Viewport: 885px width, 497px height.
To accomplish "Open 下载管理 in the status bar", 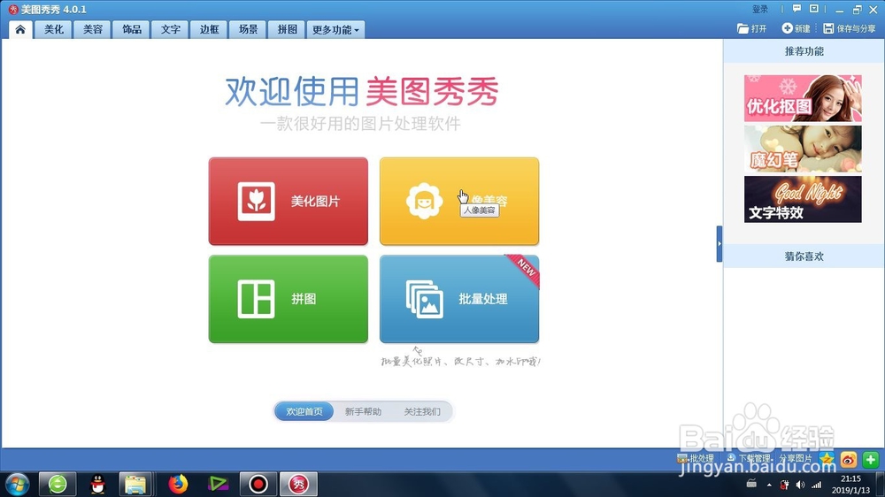I will [749, 459].
